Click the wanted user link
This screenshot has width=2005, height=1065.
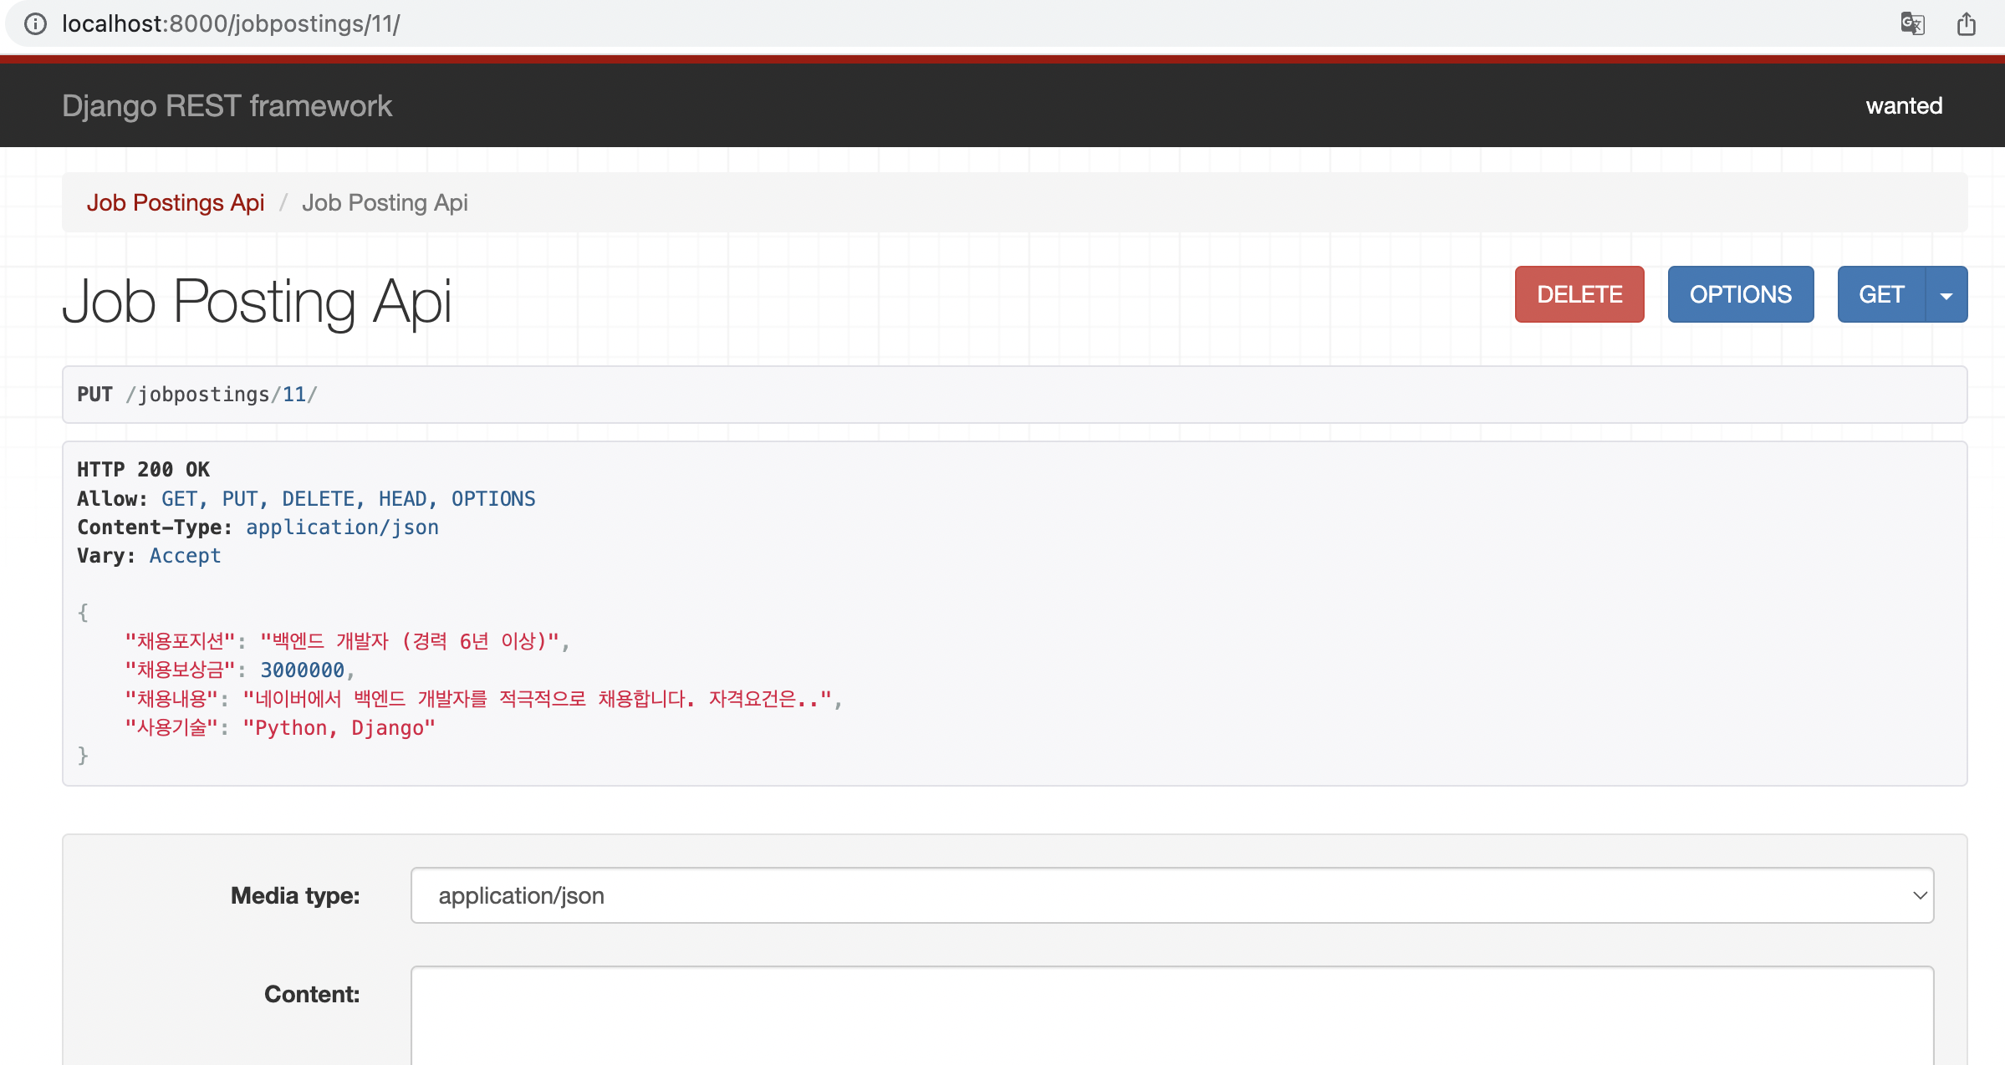click(1904, 106)
